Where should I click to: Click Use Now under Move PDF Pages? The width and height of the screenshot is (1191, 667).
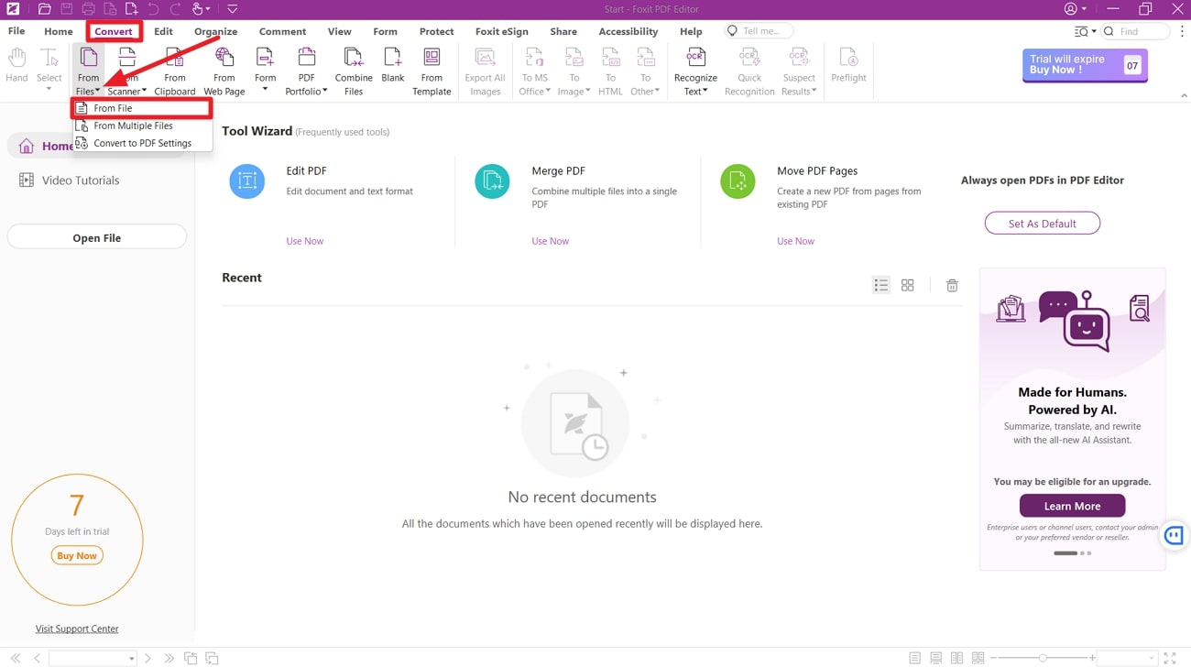pyautogui.click(x=795, y=241)
